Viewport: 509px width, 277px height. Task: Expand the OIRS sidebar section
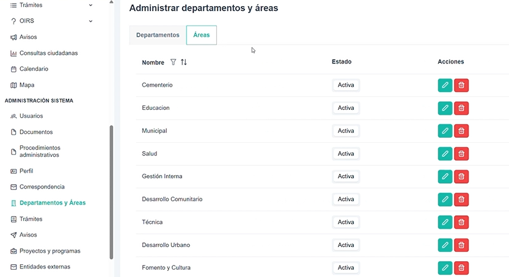[x=91, y=21]
